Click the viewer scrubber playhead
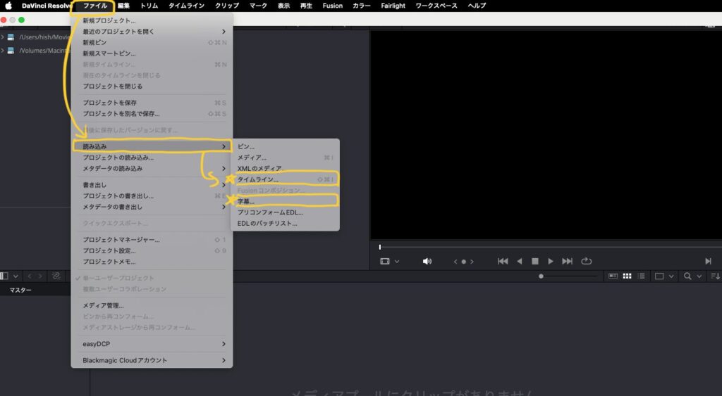 point(380,247)
